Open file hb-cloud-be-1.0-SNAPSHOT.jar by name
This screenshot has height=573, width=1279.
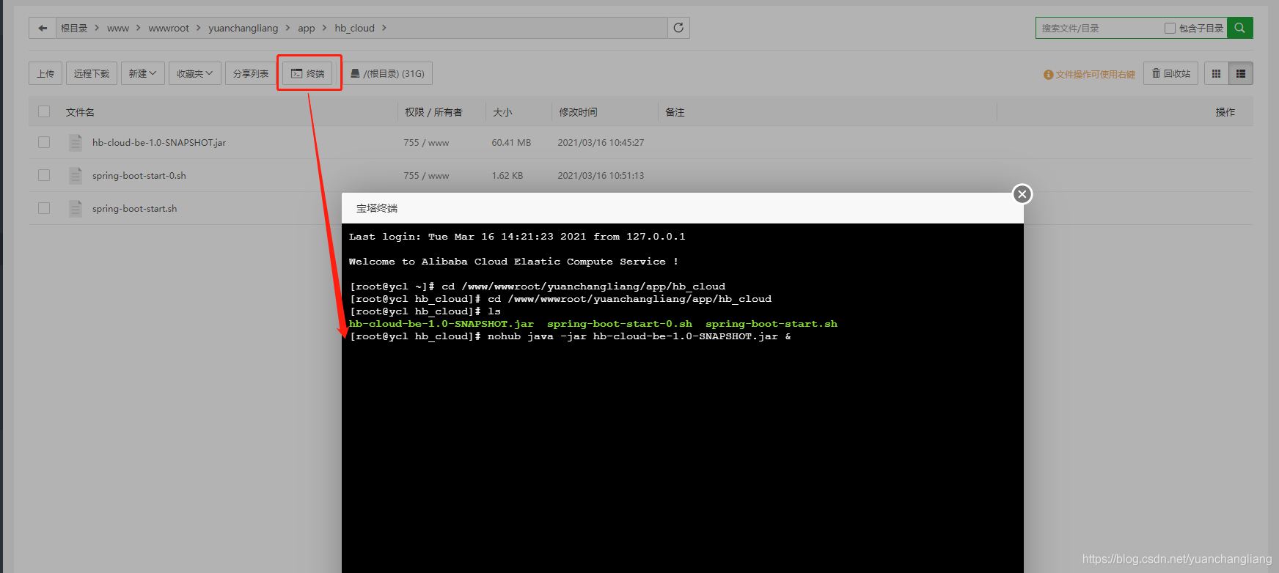coord(159,142)
